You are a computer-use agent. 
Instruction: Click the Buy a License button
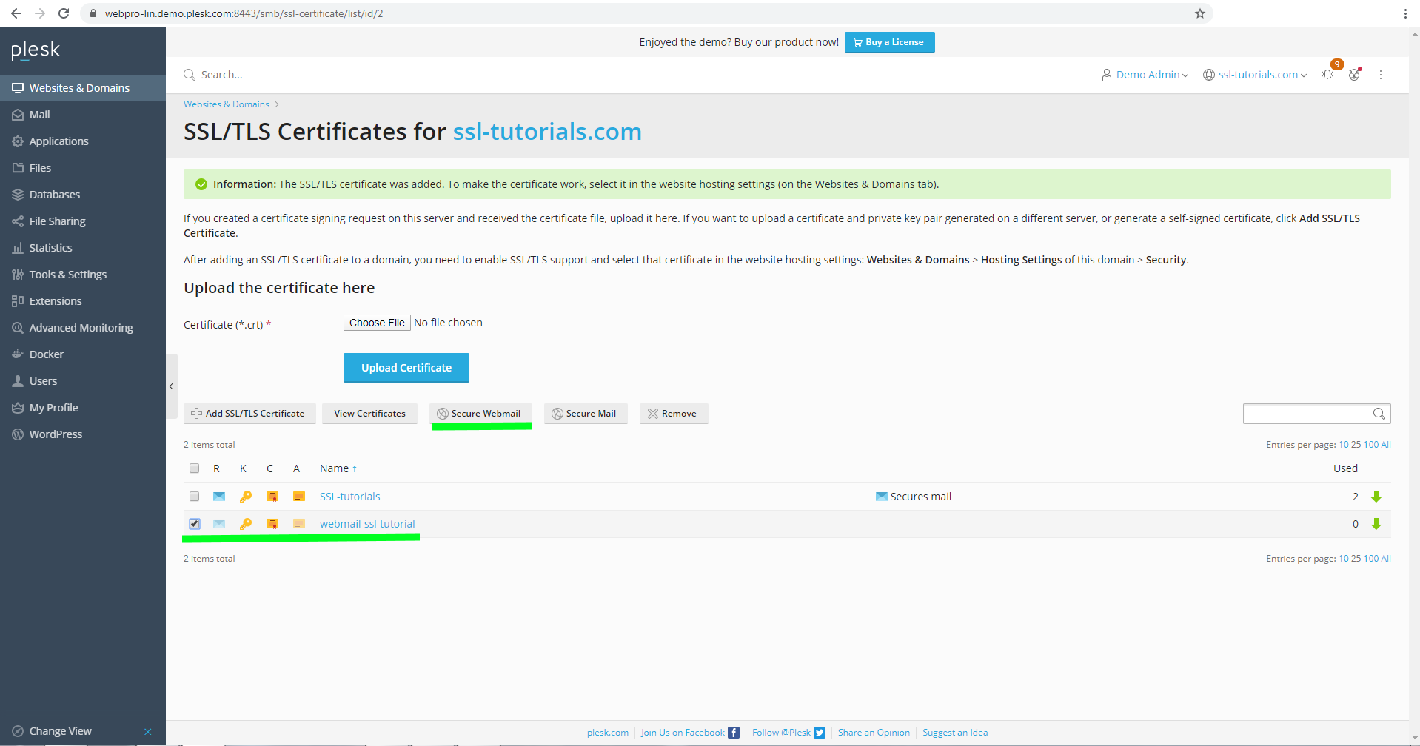[x=889, y=42]
